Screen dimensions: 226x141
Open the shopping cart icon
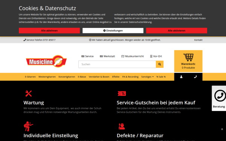[x=188, y=57]
